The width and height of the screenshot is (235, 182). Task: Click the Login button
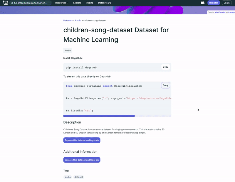(x=226, y=3)
